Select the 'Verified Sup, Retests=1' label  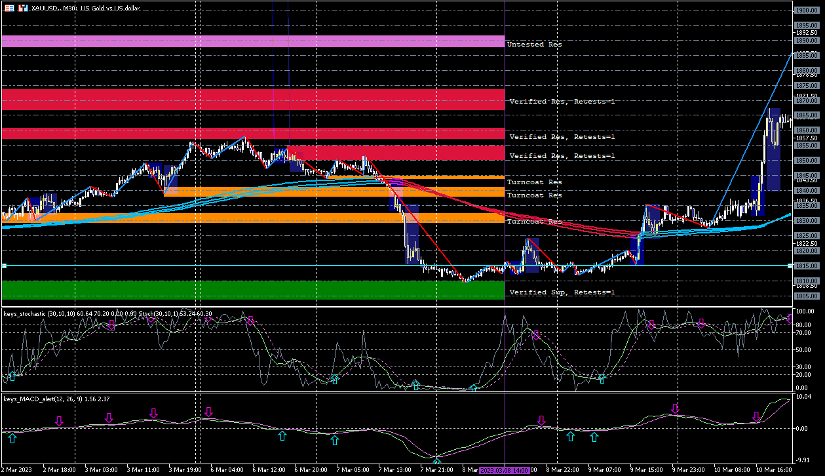point(562,292)
